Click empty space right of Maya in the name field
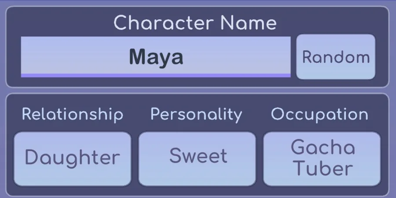The image size is (396, 198). point(237,55)
